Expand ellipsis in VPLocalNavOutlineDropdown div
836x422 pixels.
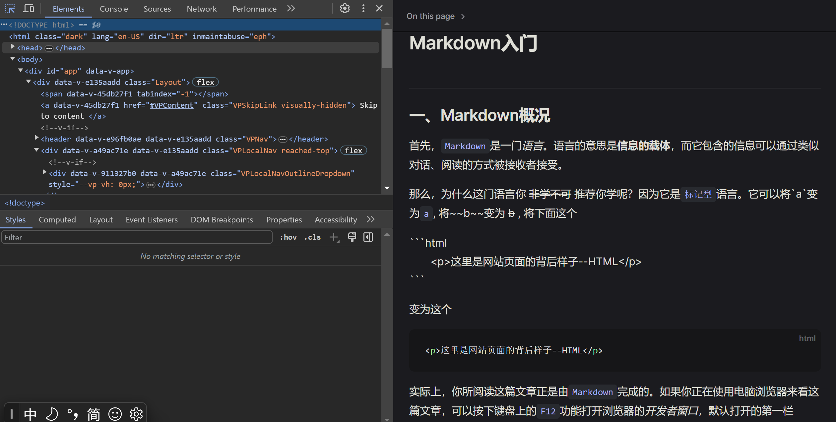click(x=151, y=185)
